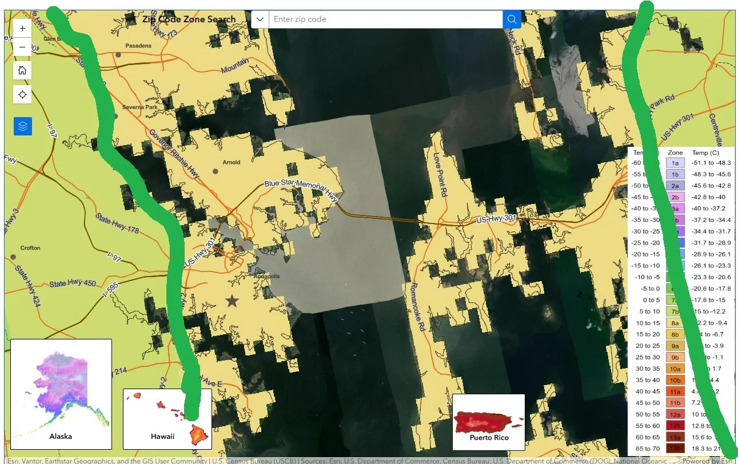Select the zone 2a legend swatch

pos(675,186)
